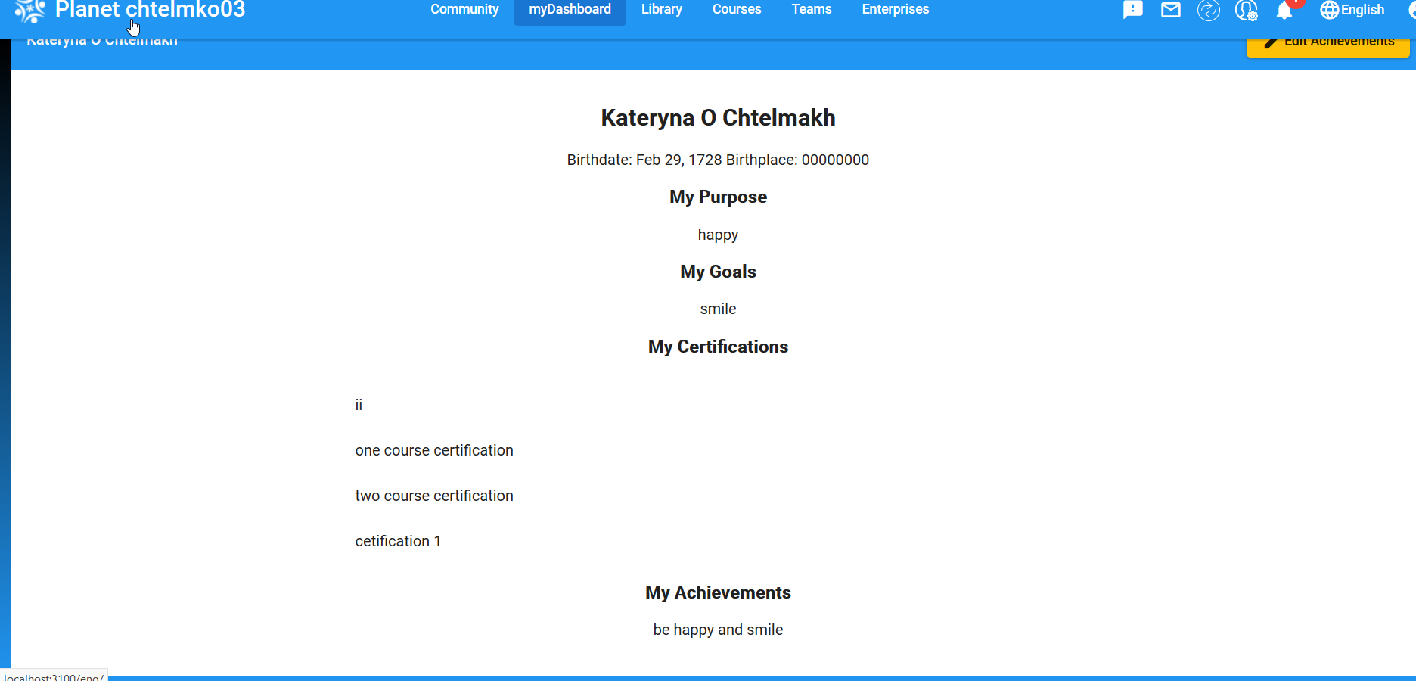Switch to the Teams tab
Image resolution: width=1416 pixels, height=681 pixels.
point(811,9)
